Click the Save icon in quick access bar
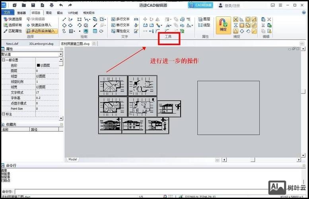The image size is (309, 199). pyautogui.click(x=33, y=5)
